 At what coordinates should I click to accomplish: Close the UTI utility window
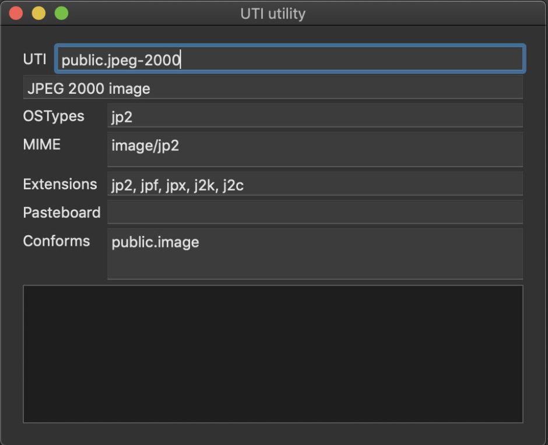tap(16, 13)
